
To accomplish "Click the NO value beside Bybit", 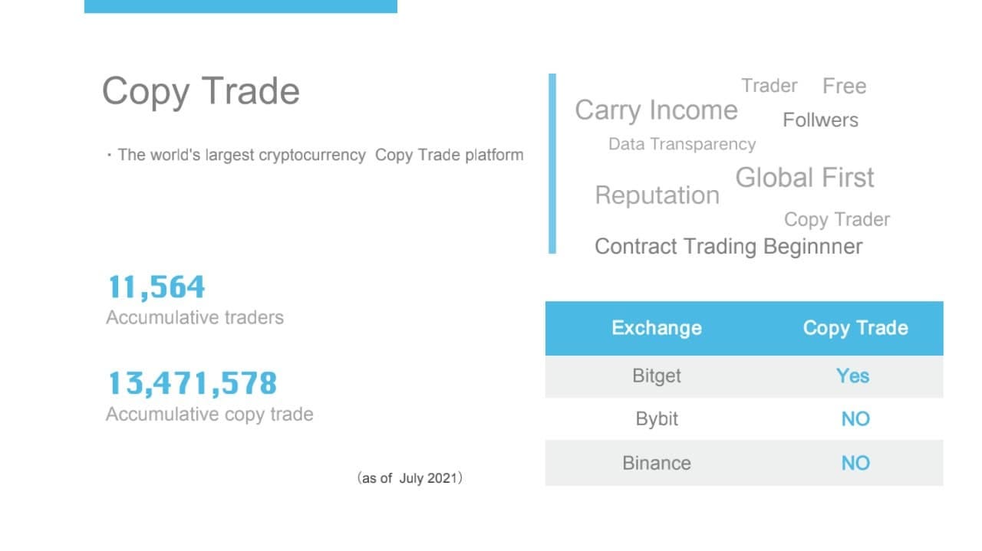I will (855, 419).
